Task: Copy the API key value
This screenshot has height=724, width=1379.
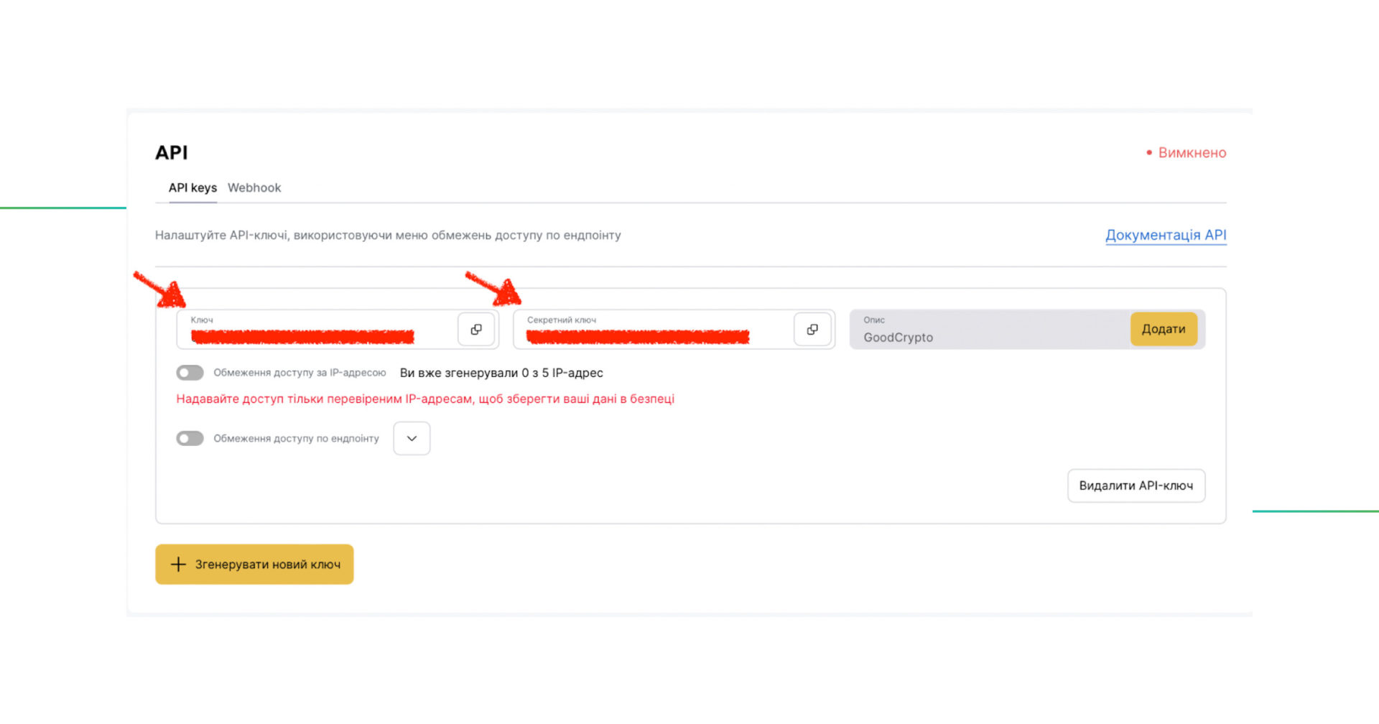Action: tap(475, 330)
